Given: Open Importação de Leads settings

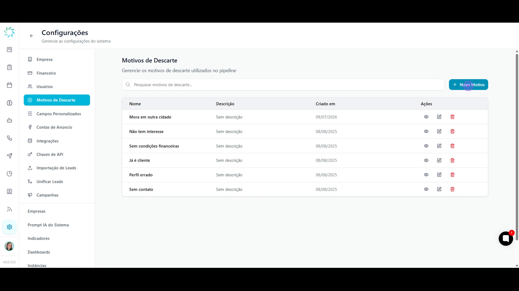Looking at the screenshot, I should pos(57,168).
